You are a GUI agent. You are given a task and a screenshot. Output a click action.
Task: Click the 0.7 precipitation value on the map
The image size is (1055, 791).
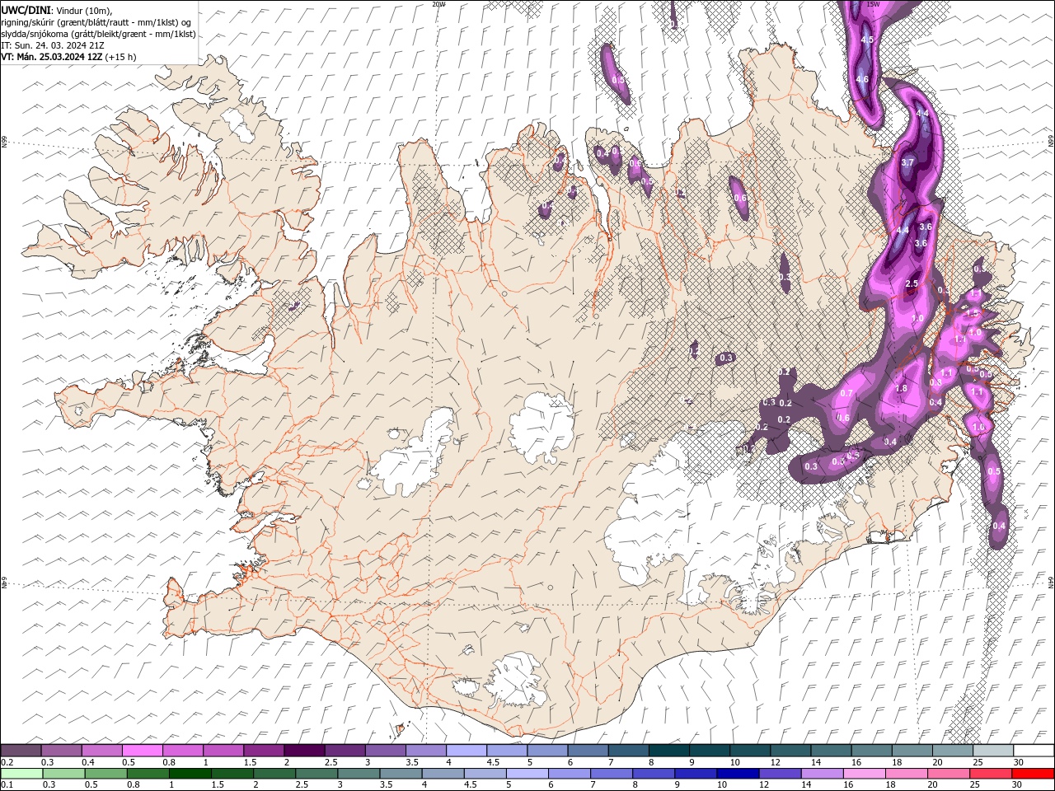pos(846,393)
